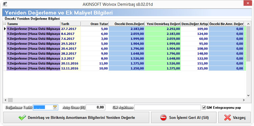Viewport: 254px width, 126px height.
Task: Click the horizontal scrollbar thumb
Action: (10, 100)
